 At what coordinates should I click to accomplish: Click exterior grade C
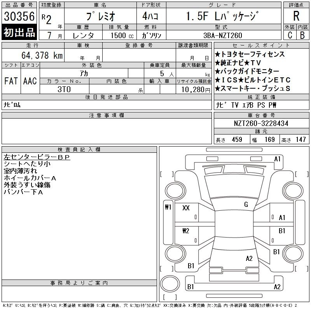click(290, 35)
